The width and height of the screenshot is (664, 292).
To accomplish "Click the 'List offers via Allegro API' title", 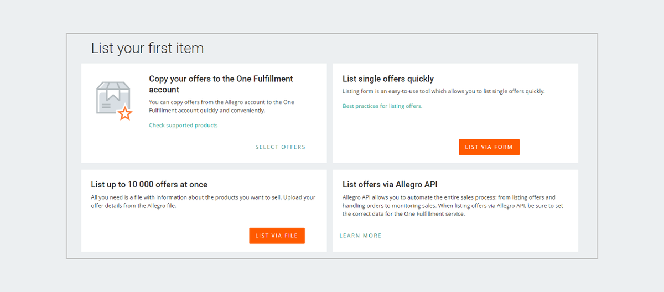I will (390, 184).
